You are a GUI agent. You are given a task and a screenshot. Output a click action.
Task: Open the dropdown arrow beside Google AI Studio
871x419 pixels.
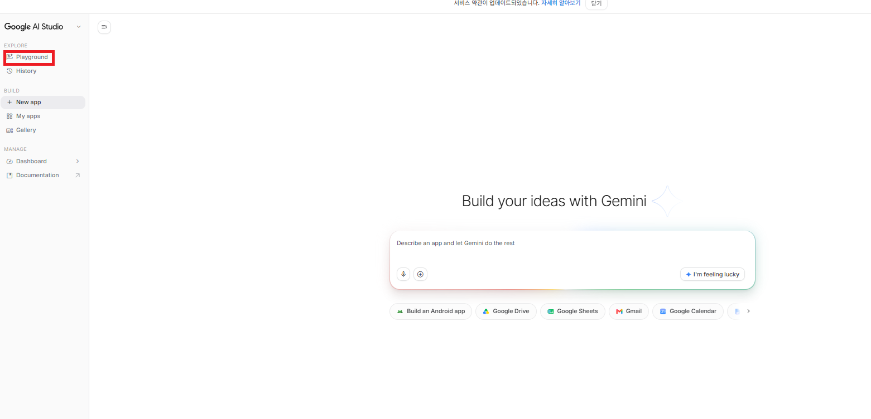pyautogui.click(x=79, y=27)
